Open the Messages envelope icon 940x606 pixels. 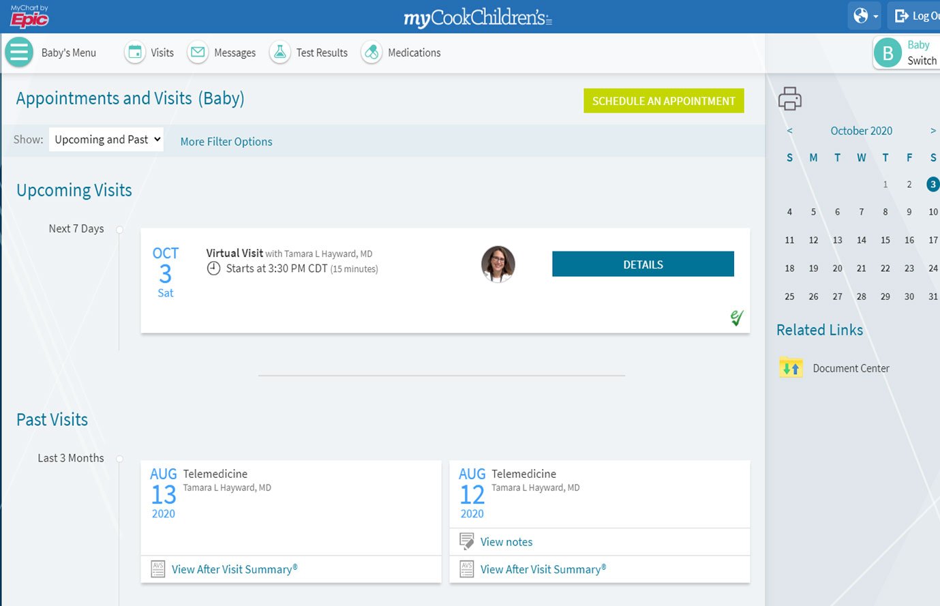(198, 52)
